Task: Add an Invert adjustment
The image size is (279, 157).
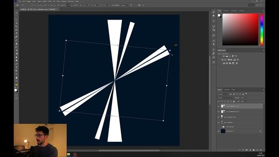Action: 224,63
